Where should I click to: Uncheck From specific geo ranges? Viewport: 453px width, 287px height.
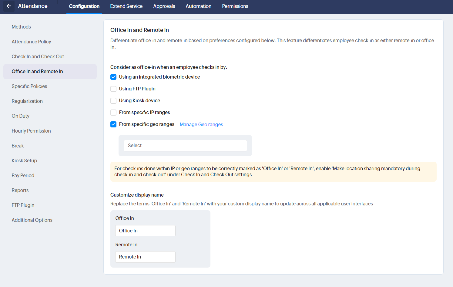pyautogui.click(x=113, y=124)
